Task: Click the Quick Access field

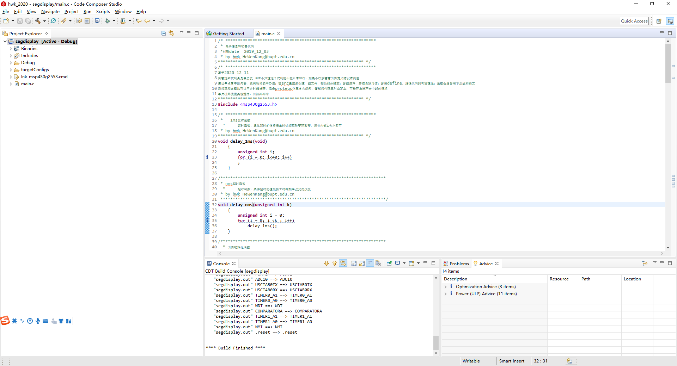Action: pyautogui.click(x=634, y=21)
